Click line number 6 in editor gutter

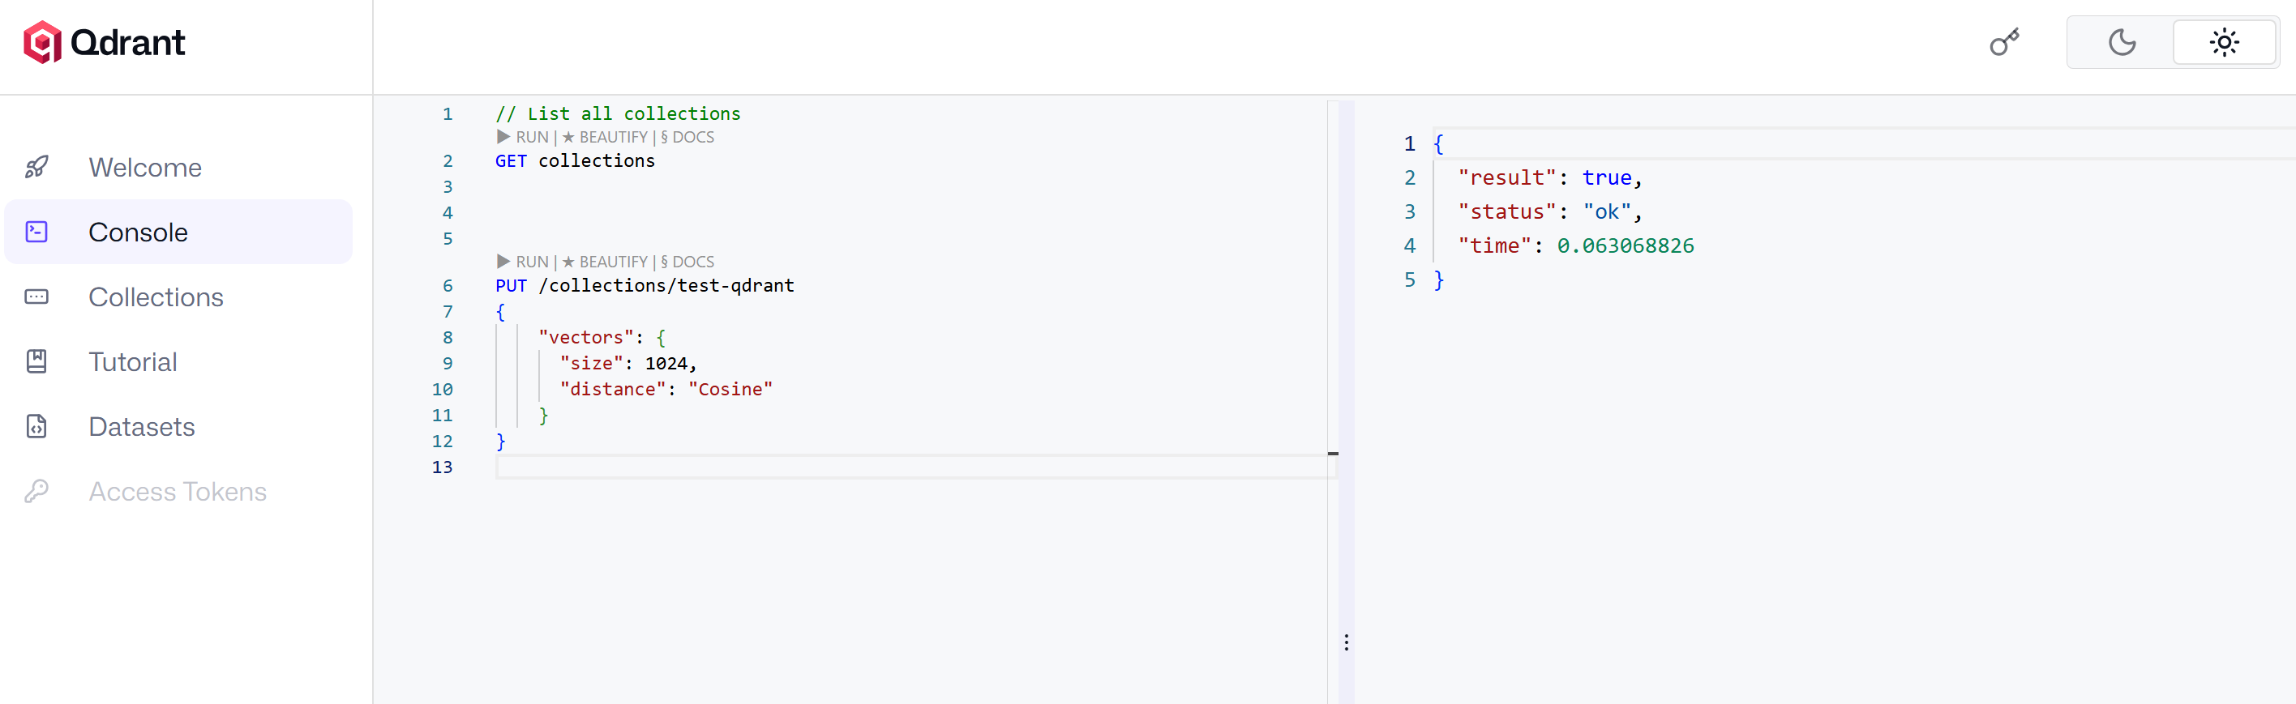448,286
